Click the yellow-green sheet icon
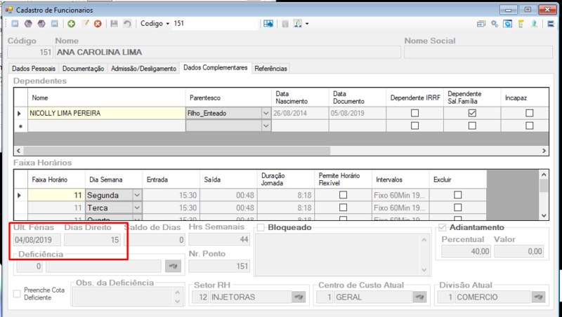 tap(521, 24)
